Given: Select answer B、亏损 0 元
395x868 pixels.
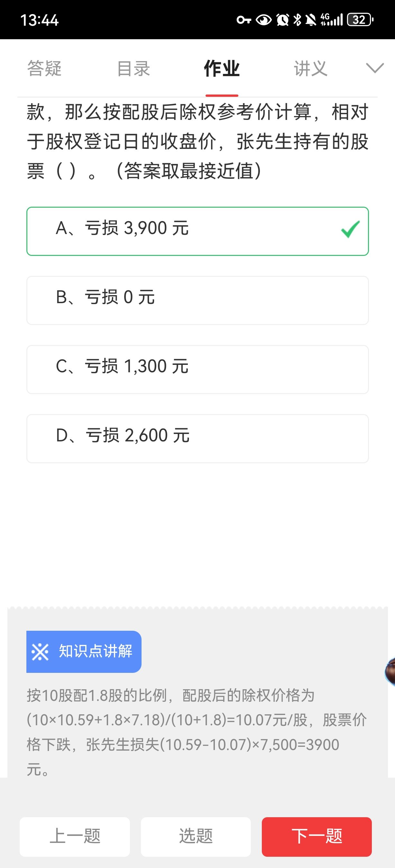Looking at the screenshot, I should coord(197,300).
